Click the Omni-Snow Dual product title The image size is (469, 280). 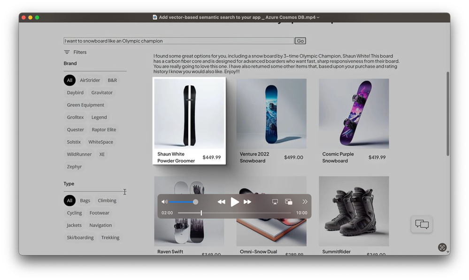pos(258,251)
